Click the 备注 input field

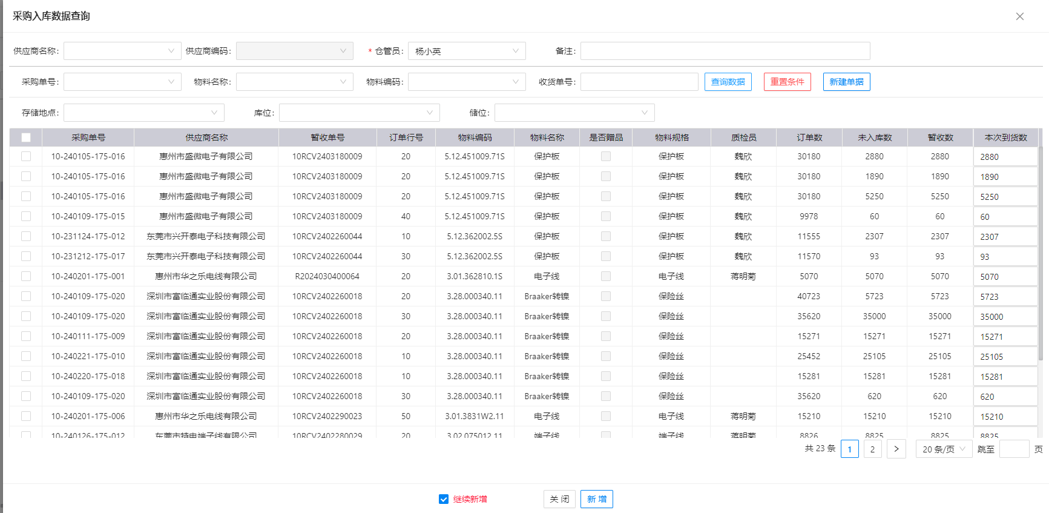pos(725,51)
